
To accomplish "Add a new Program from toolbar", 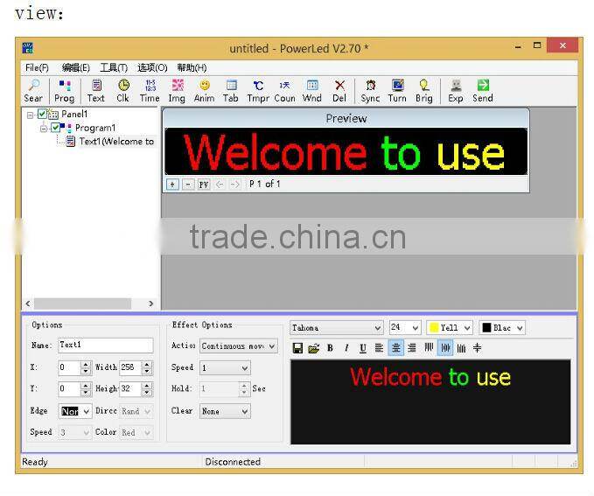I will (65, 90).
